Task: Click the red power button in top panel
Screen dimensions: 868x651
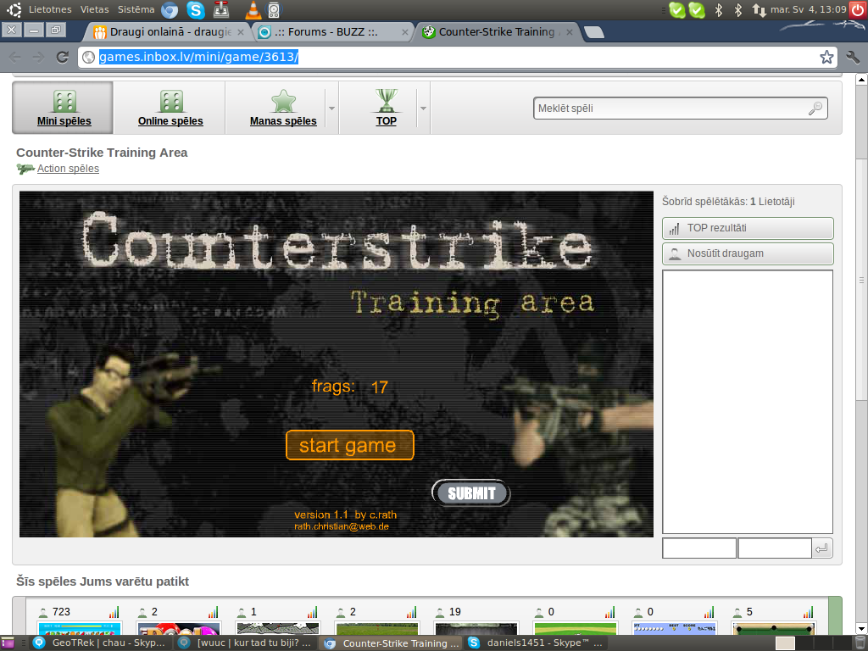Action: 858,10
